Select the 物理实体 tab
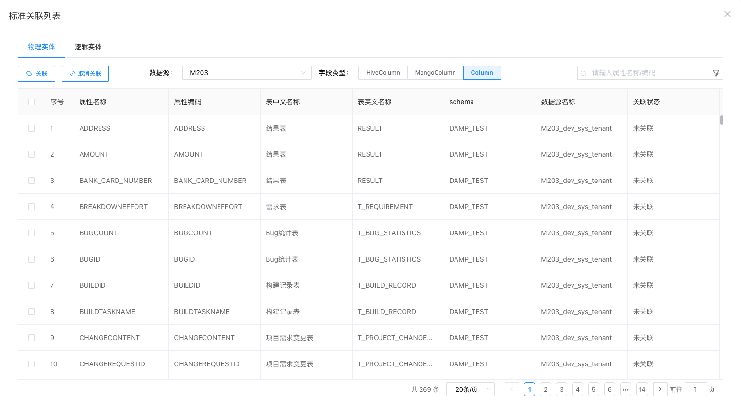The image size is (741, 413). coord(41,47)
